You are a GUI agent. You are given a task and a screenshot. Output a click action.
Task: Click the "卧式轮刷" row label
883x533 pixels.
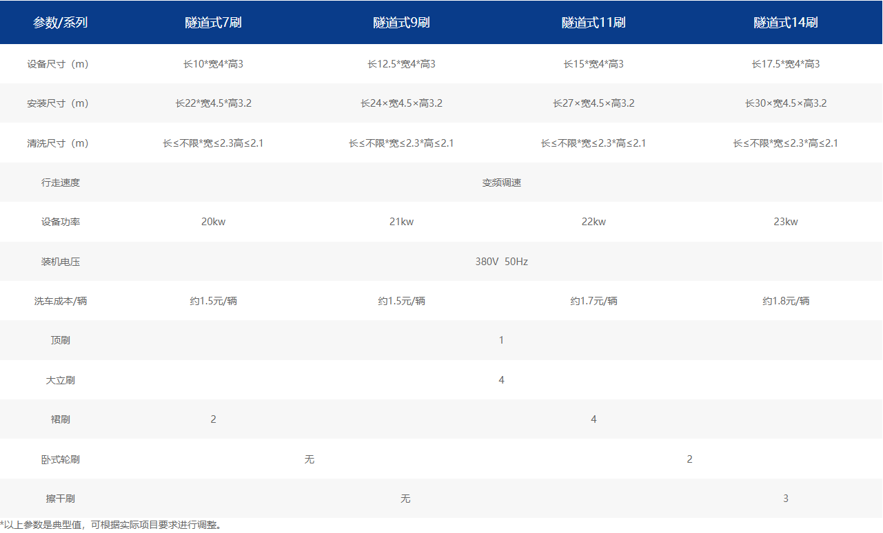point(61,459)
